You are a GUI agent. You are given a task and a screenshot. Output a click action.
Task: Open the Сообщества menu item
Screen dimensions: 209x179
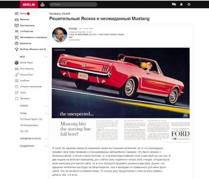click(x=27, y=31)
